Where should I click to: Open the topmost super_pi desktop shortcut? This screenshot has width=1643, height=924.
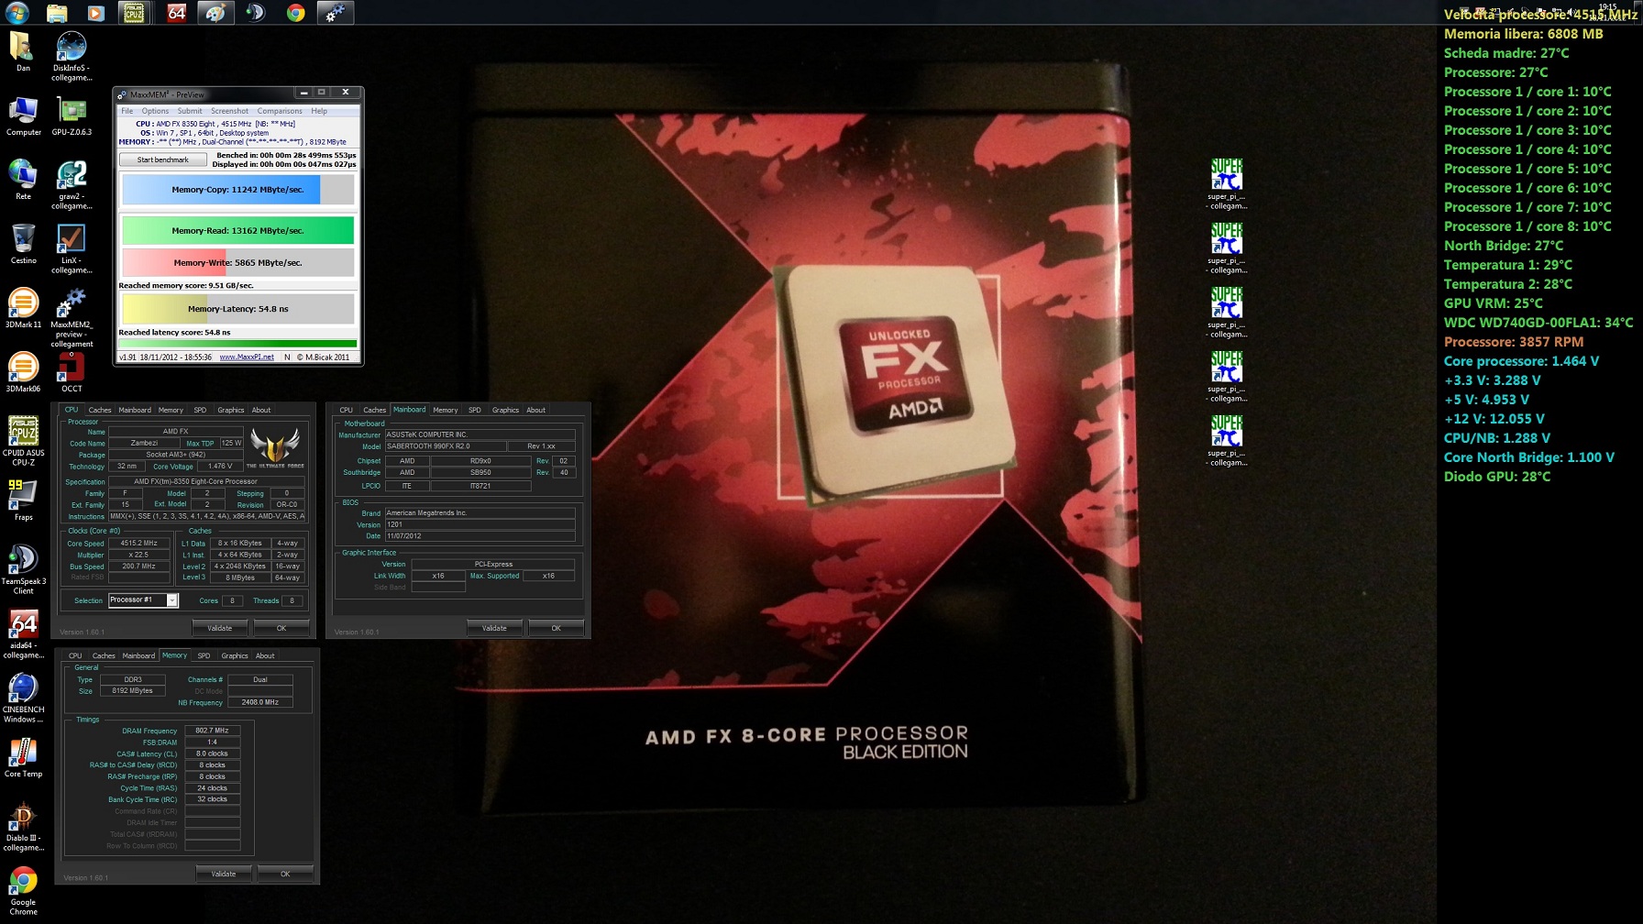pos(1227,184)
